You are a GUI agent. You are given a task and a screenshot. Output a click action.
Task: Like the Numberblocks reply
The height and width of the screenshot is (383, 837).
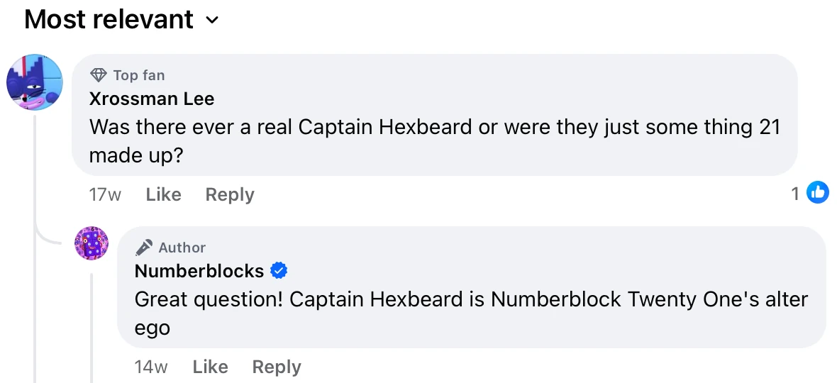pyautogui.click(x=210, y=367)
